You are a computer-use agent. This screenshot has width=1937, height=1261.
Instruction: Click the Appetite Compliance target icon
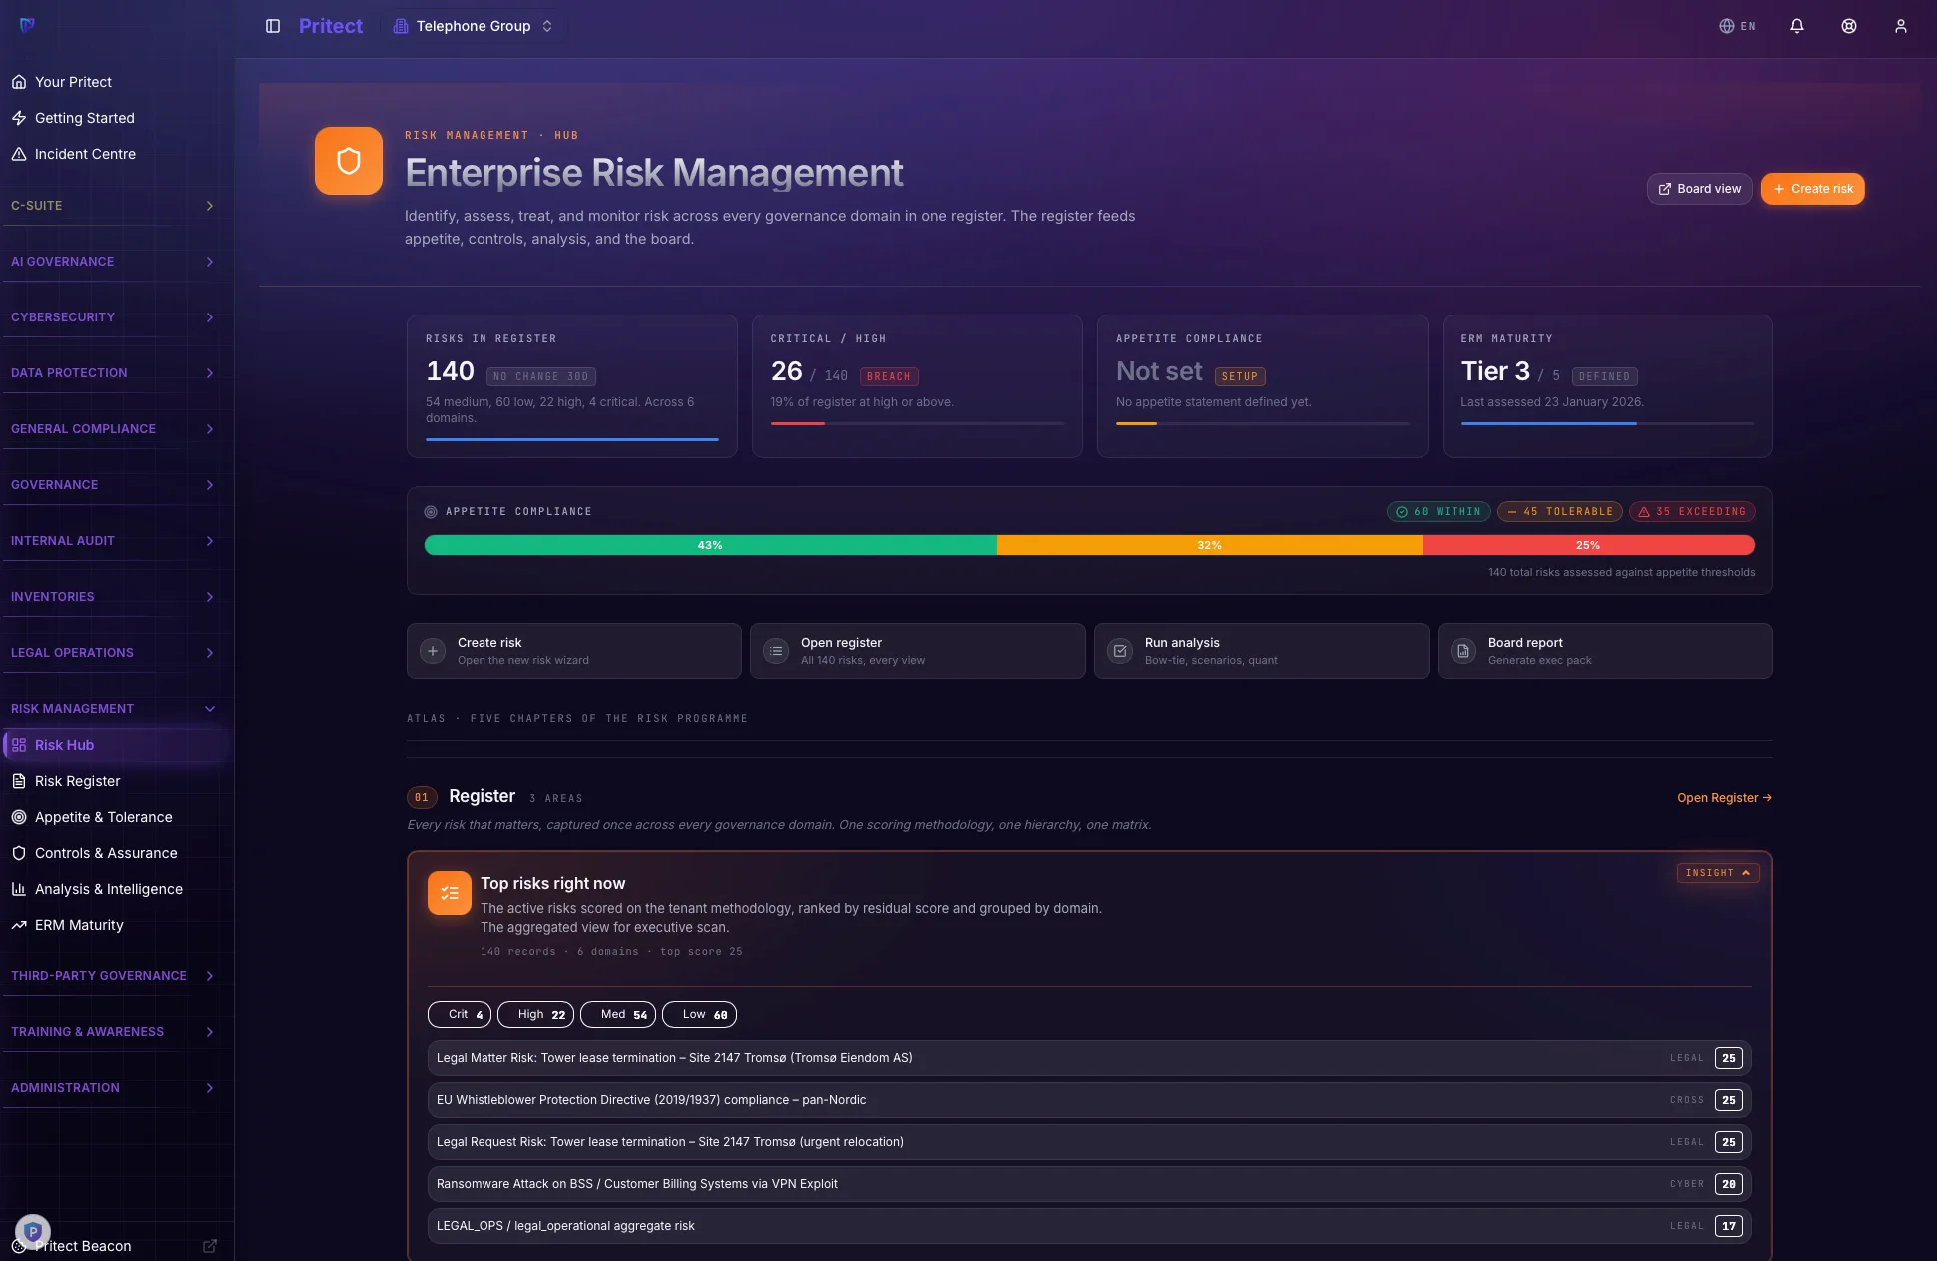tap(431, 512)
